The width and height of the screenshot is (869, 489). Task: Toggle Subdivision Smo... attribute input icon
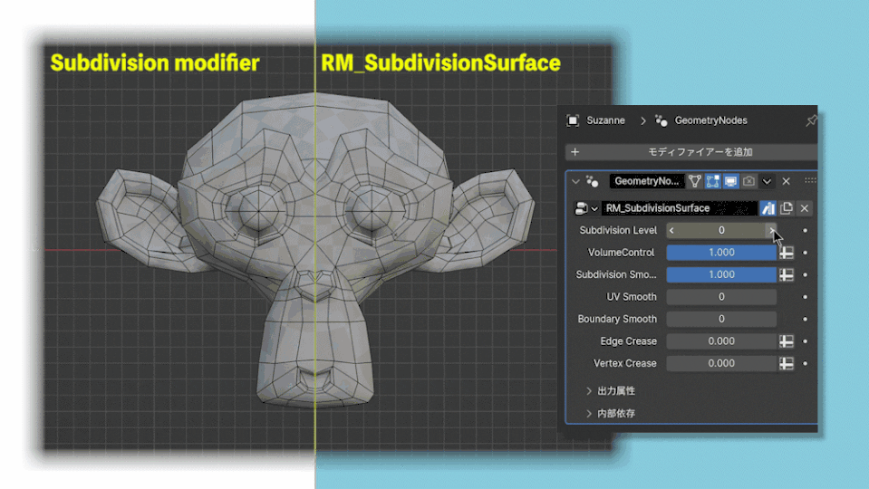click(x=786, y=274)
